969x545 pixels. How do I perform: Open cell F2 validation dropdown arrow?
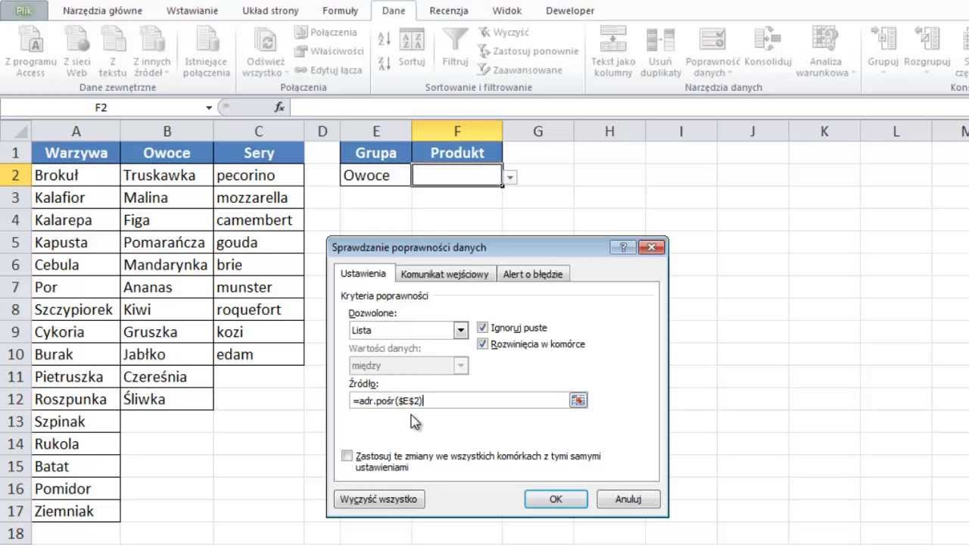click(511, 177)
